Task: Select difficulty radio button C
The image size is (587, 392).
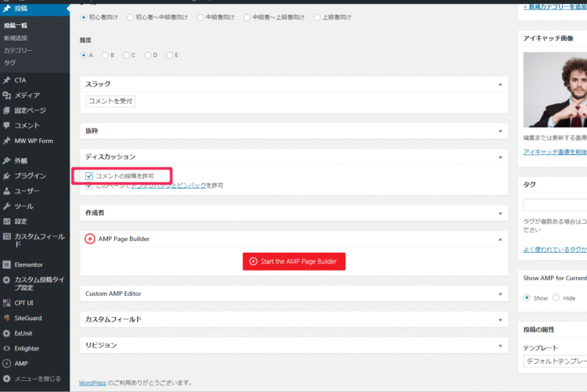Action: pyautogui.click(x=125, y=55)
